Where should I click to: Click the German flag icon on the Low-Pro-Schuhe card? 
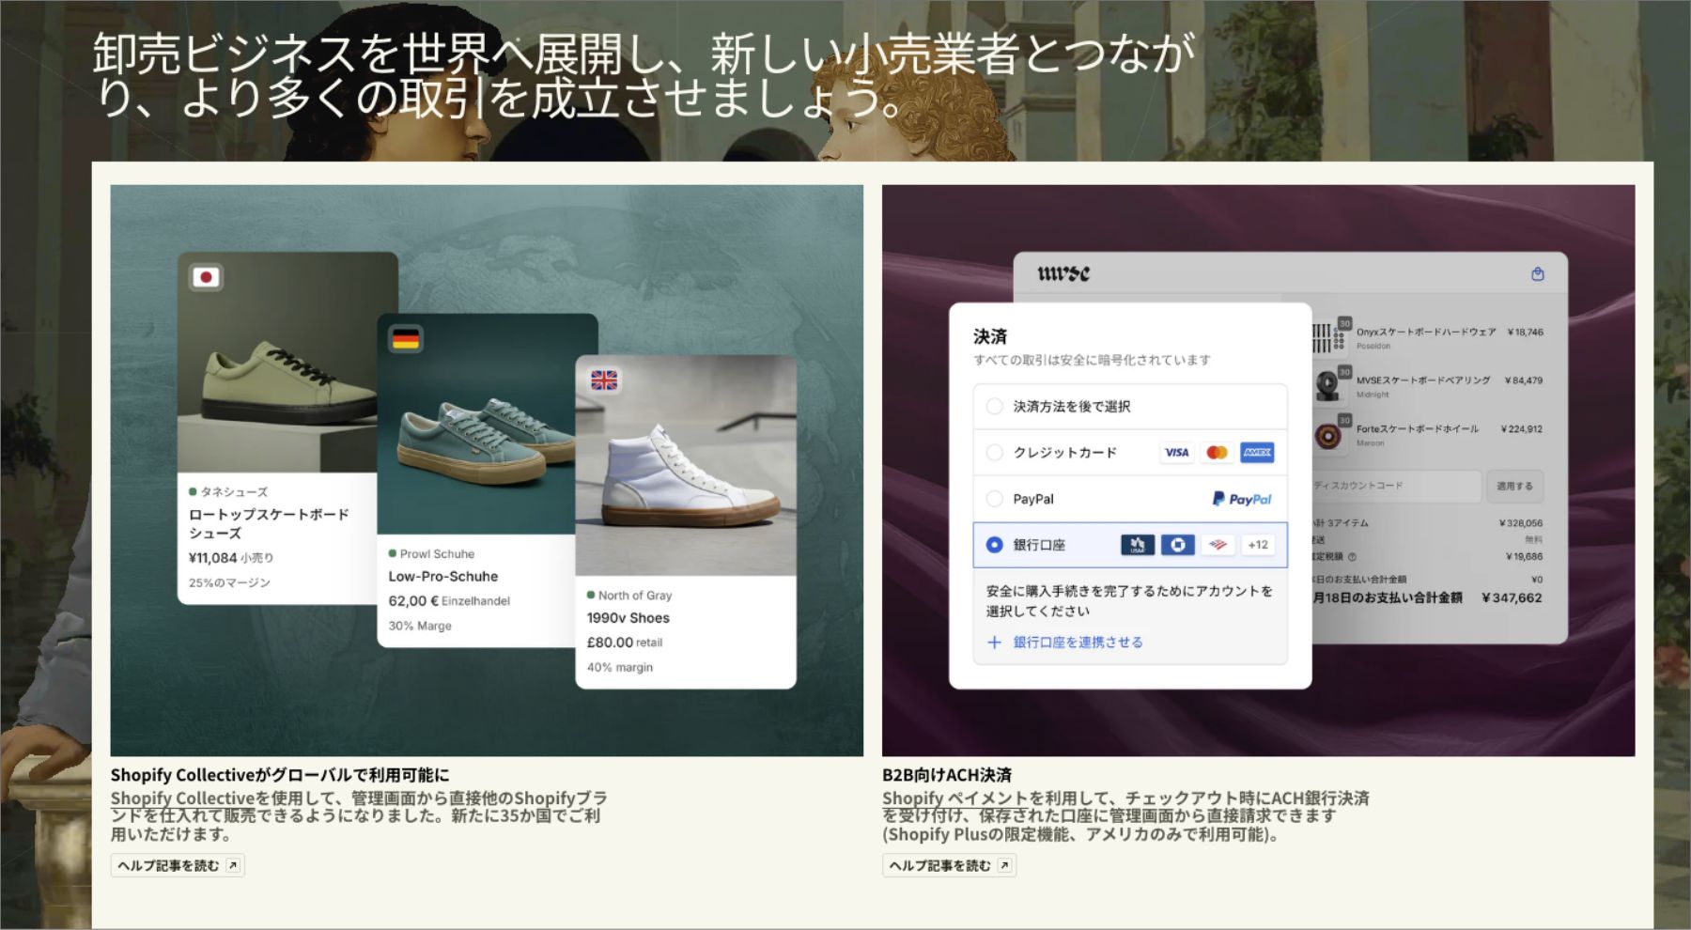(406, 339)
